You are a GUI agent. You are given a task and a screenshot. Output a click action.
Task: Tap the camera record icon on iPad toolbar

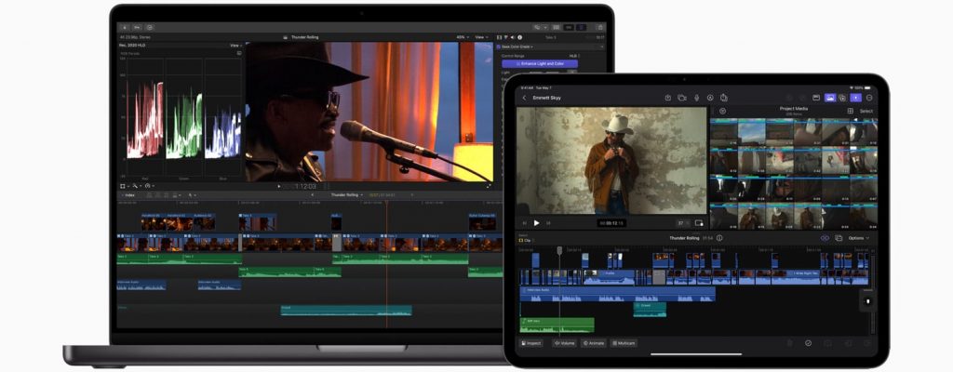(x=681, y=98)
